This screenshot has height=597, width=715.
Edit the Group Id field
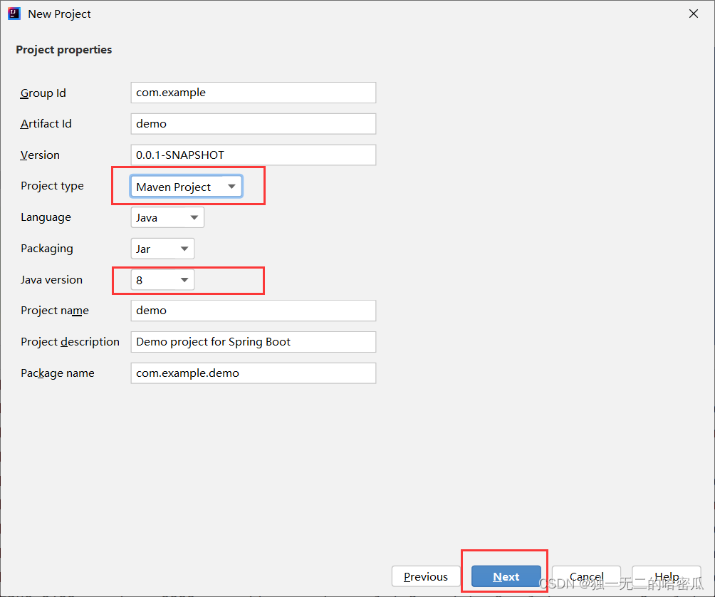tap(253, 93)
